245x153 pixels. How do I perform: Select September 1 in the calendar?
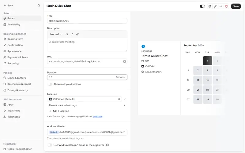208,61
